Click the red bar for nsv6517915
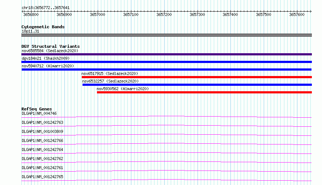Image resolution: width=322 pixels, height=185 pixels. 197,77
